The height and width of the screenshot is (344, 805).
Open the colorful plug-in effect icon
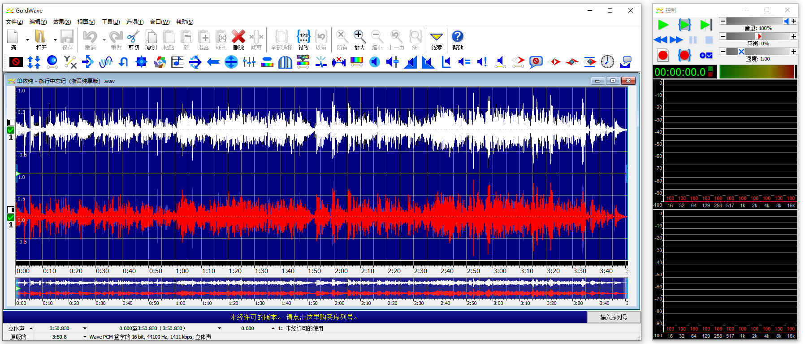pyautogui.click(x=160, y=62)
